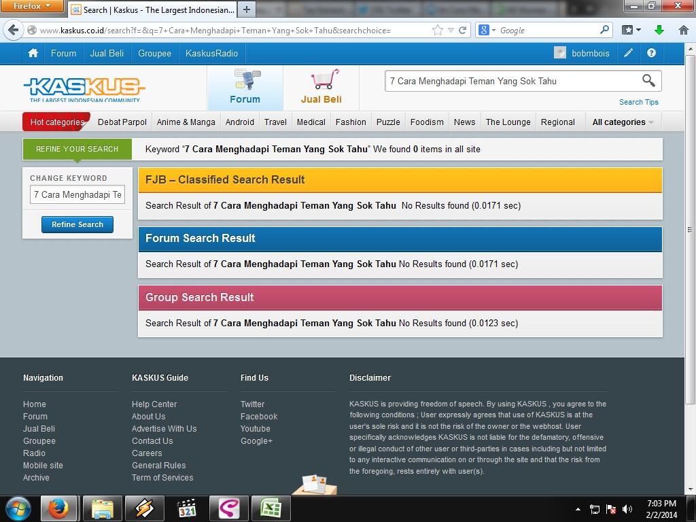Select the Search Kaskus browser tab

[153, 10]
